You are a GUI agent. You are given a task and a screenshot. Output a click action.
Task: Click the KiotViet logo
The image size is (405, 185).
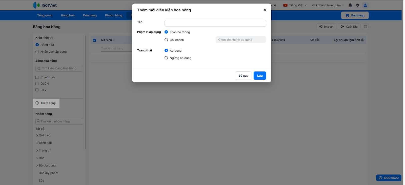pos(45,5)
